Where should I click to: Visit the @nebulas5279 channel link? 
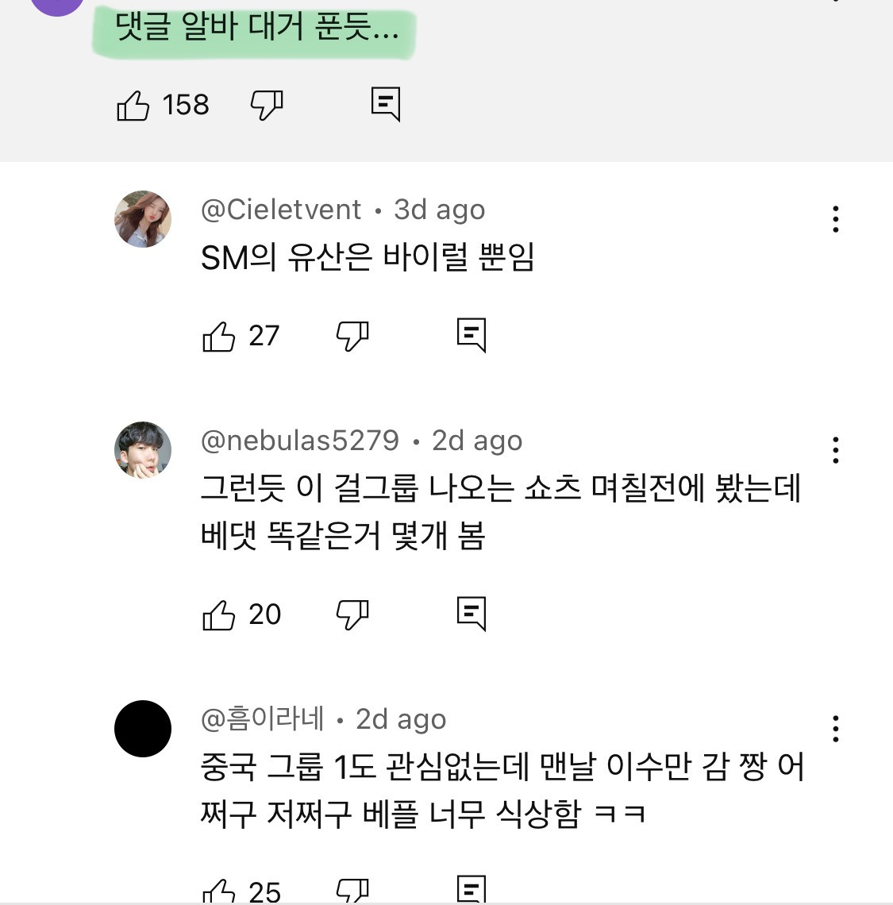click(300, 441)
